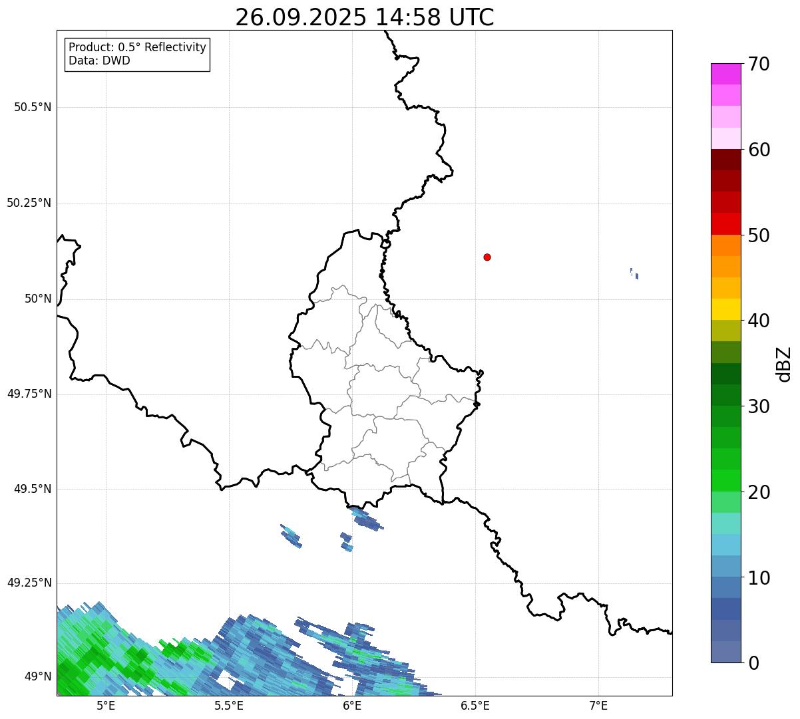Click the bright red swatch just above 50 dBZ
Viewport: 800px width, 719px height.
[725, 223]
